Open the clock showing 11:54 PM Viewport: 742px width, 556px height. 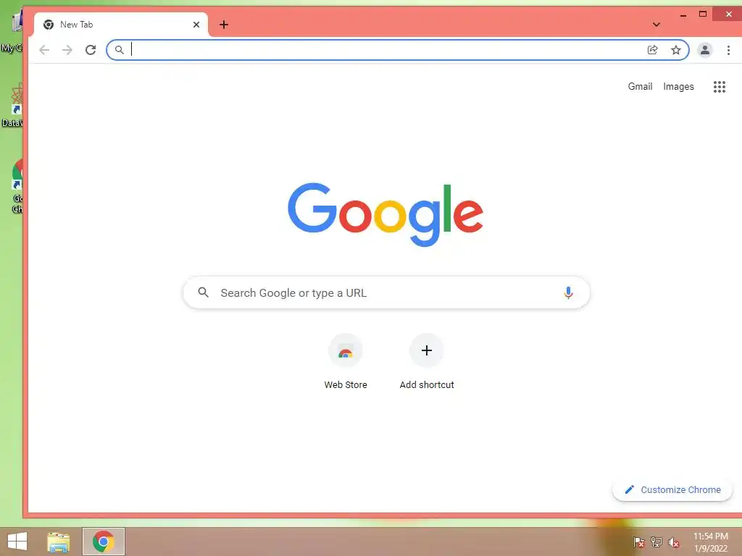point(710,542)
